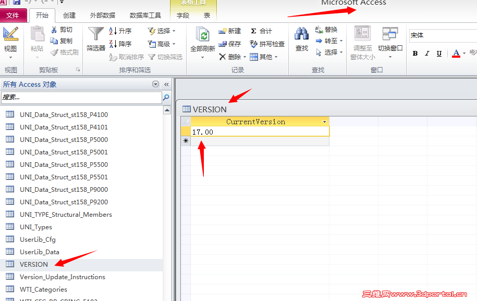The width and height of the screenshot is (477, 301).
Task: Select the VERSION table in the sidebar
Action: coord(33,264)
